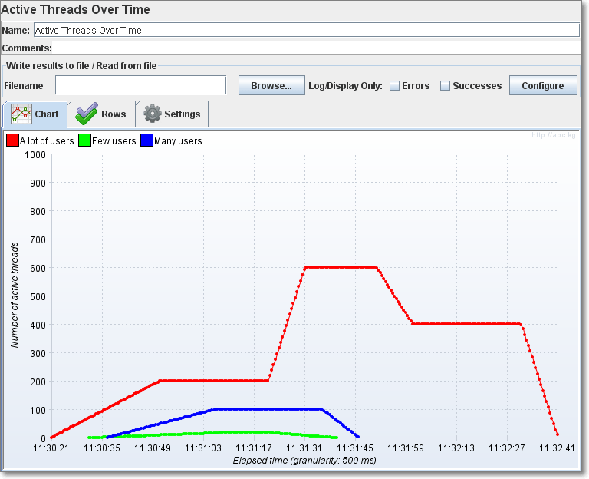Click the Comments field
Viewport: 589px width, 479px height.
click(317, 48)
